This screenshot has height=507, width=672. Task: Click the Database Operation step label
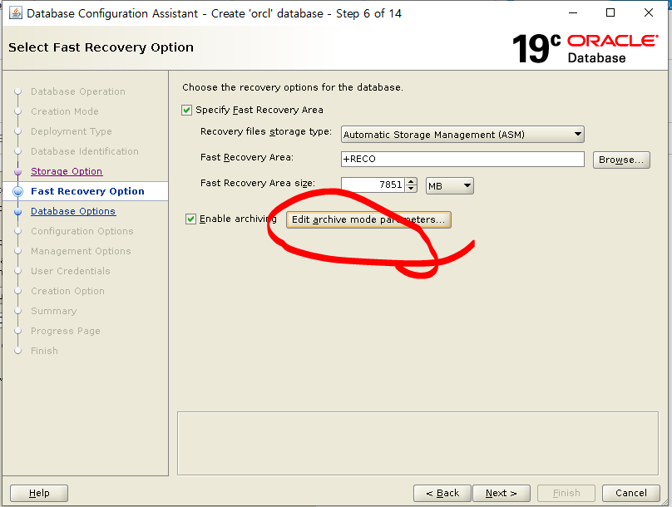point(78,91)
